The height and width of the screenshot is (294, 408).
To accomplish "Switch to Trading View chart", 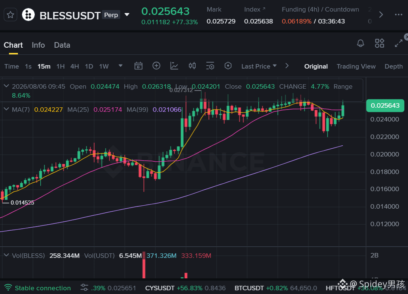I will click(x=356, y=66).
